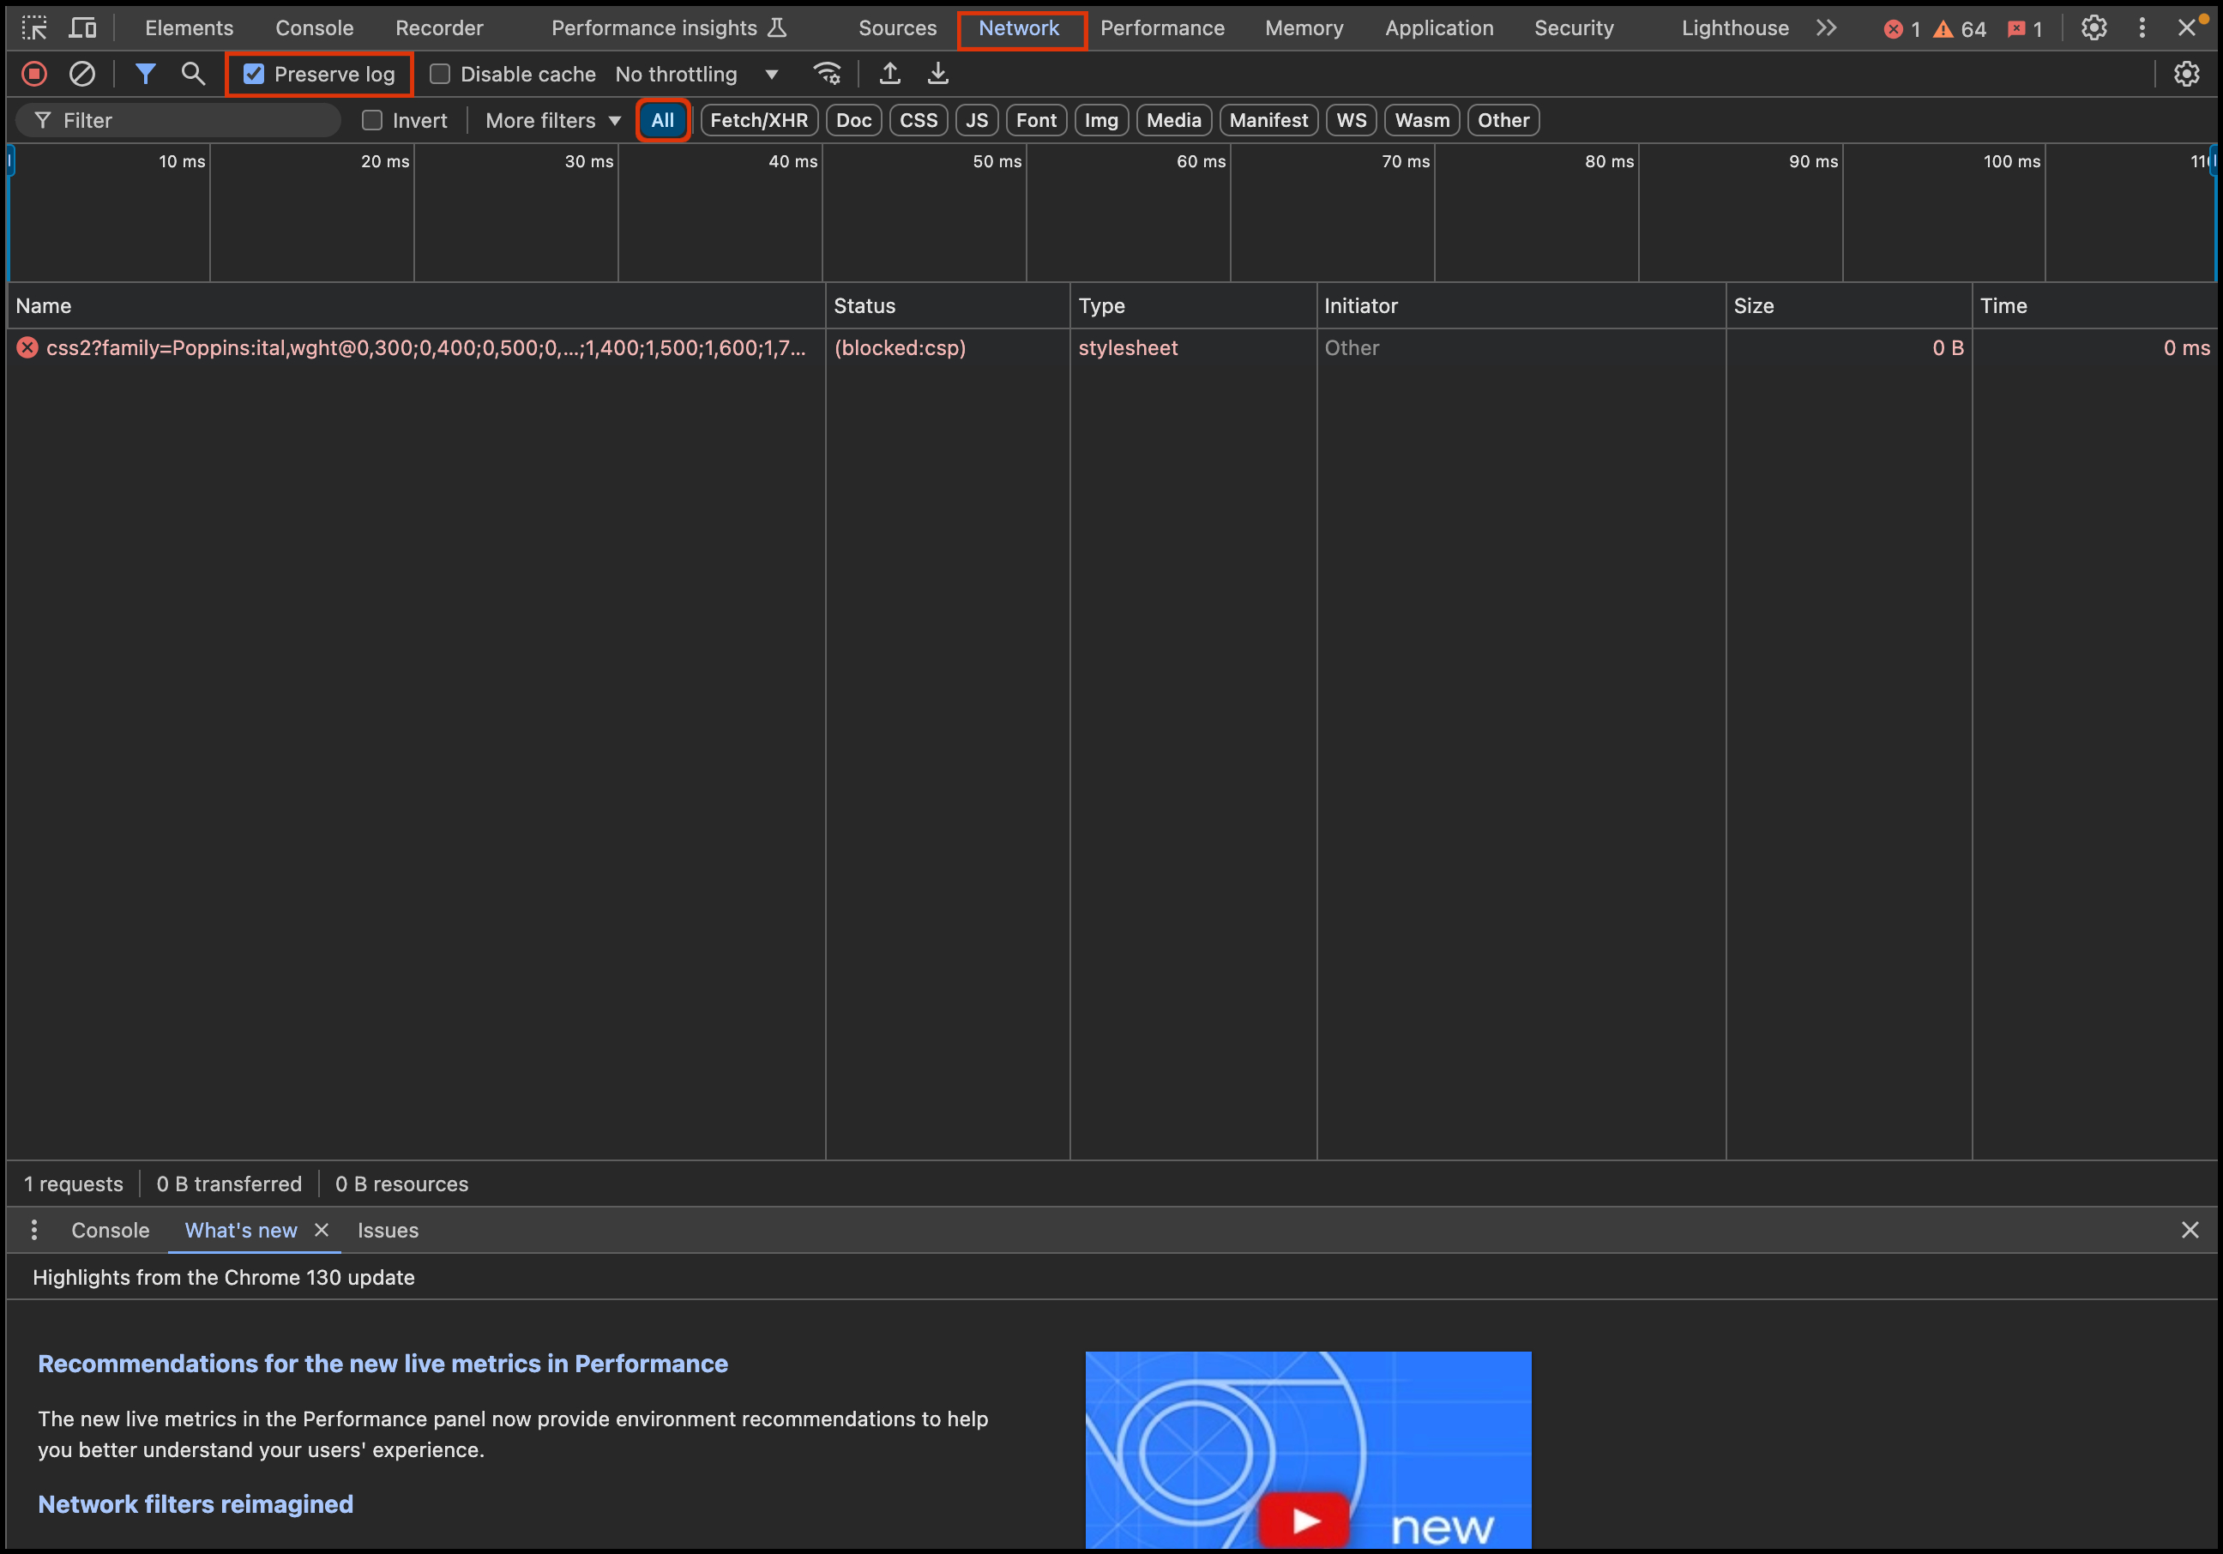
Task: Open Network panel settings gear
Action: click(2186, 74)
